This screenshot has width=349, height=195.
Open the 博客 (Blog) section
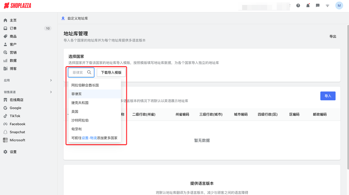(x=13, y=68)
